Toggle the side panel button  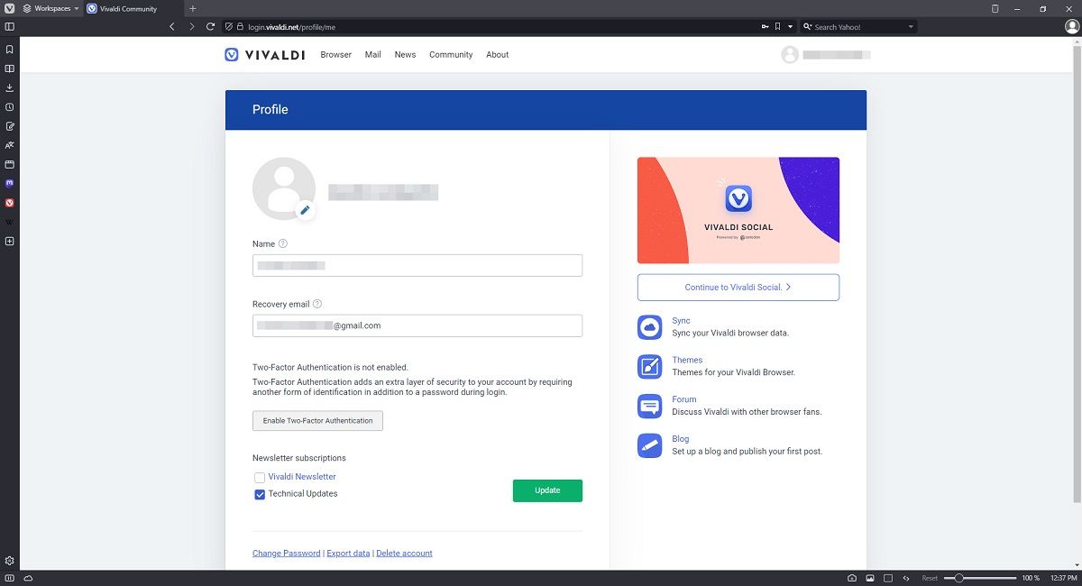(9, 27)
